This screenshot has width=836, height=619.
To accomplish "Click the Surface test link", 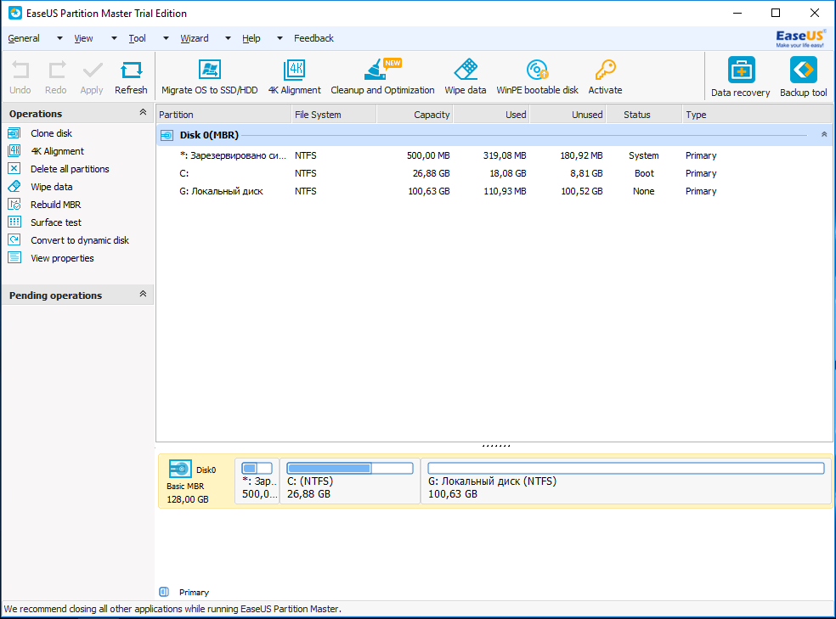I will [x=56, y=222].
